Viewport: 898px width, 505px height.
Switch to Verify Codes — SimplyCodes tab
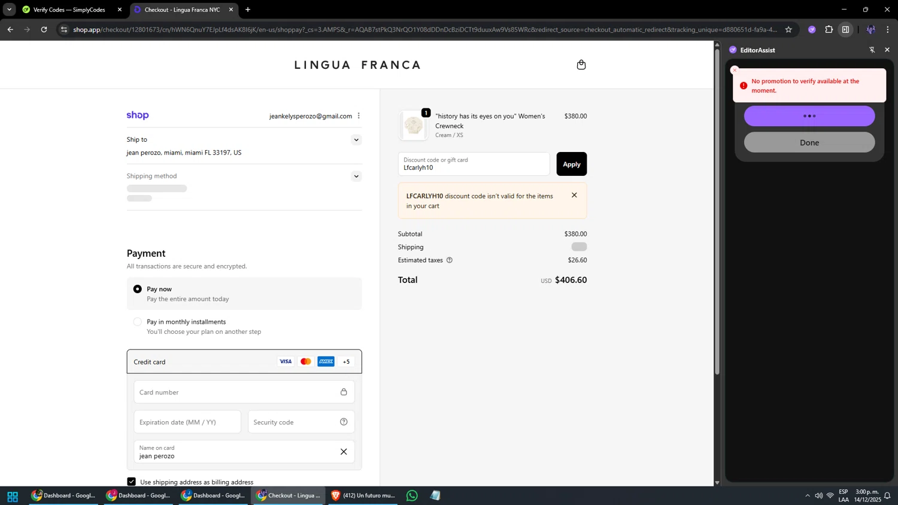click(69, 10)
